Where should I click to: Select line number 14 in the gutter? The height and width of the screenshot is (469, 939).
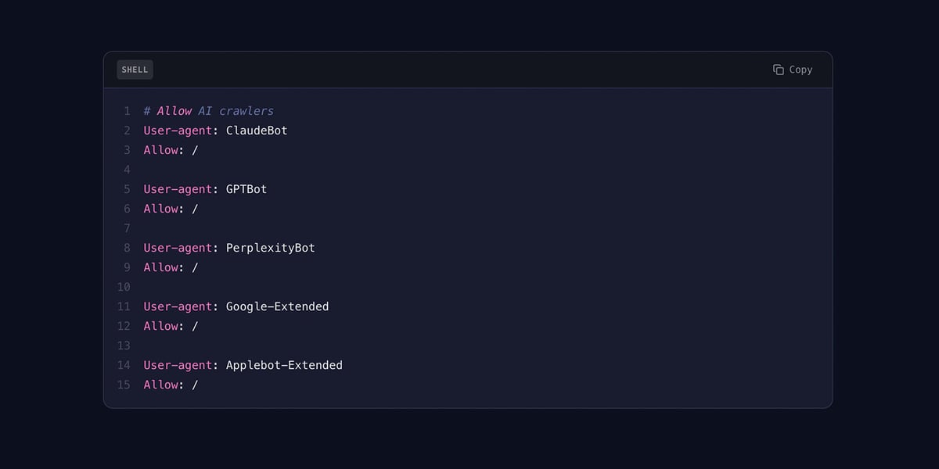pos(124,365)
